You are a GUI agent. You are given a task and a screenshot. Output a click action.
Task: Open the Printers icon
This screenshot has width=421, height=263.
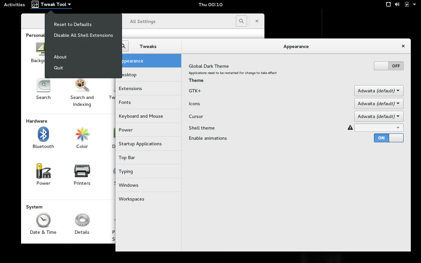[82, 171]
